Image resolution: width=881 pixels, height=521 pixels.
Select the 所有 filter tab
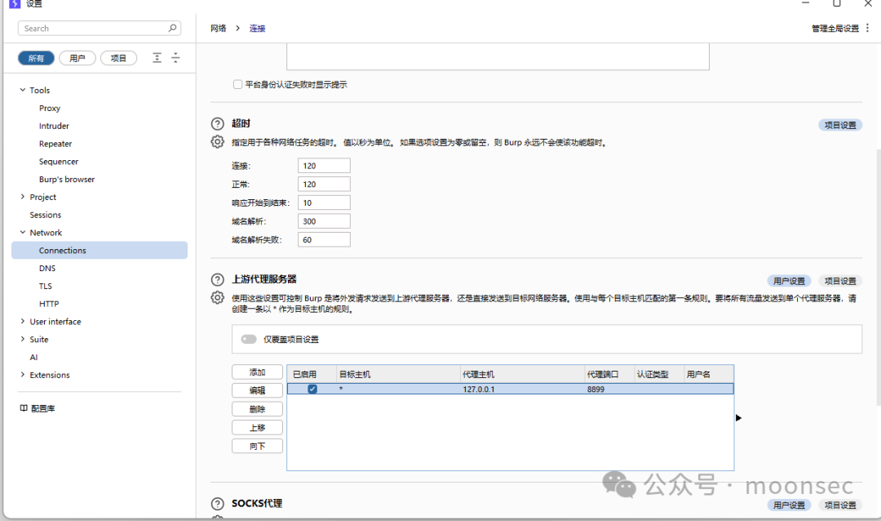[x=36, y=58]
